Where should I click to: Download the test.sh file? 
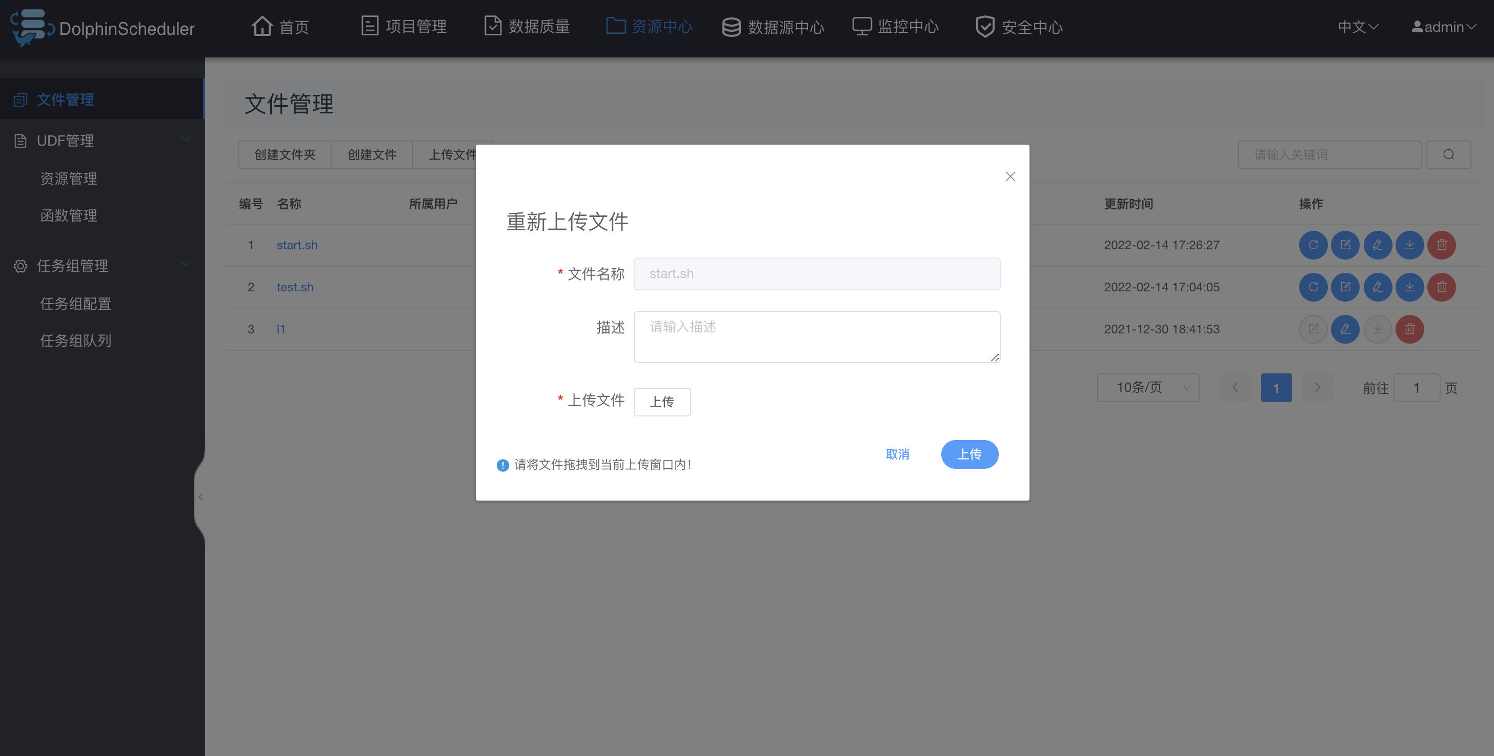pos(1409,287)
